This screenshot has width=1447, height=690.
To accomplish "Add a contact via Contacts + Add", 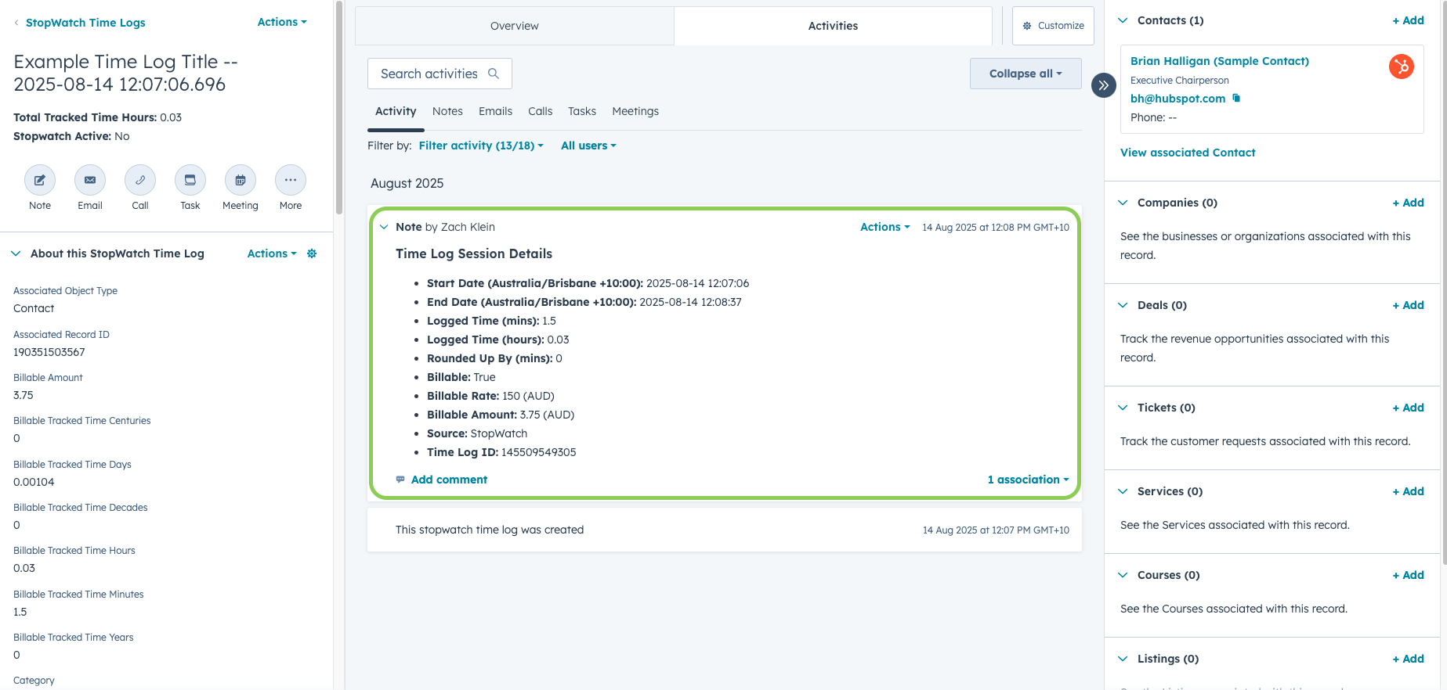I will point(1408,20).
